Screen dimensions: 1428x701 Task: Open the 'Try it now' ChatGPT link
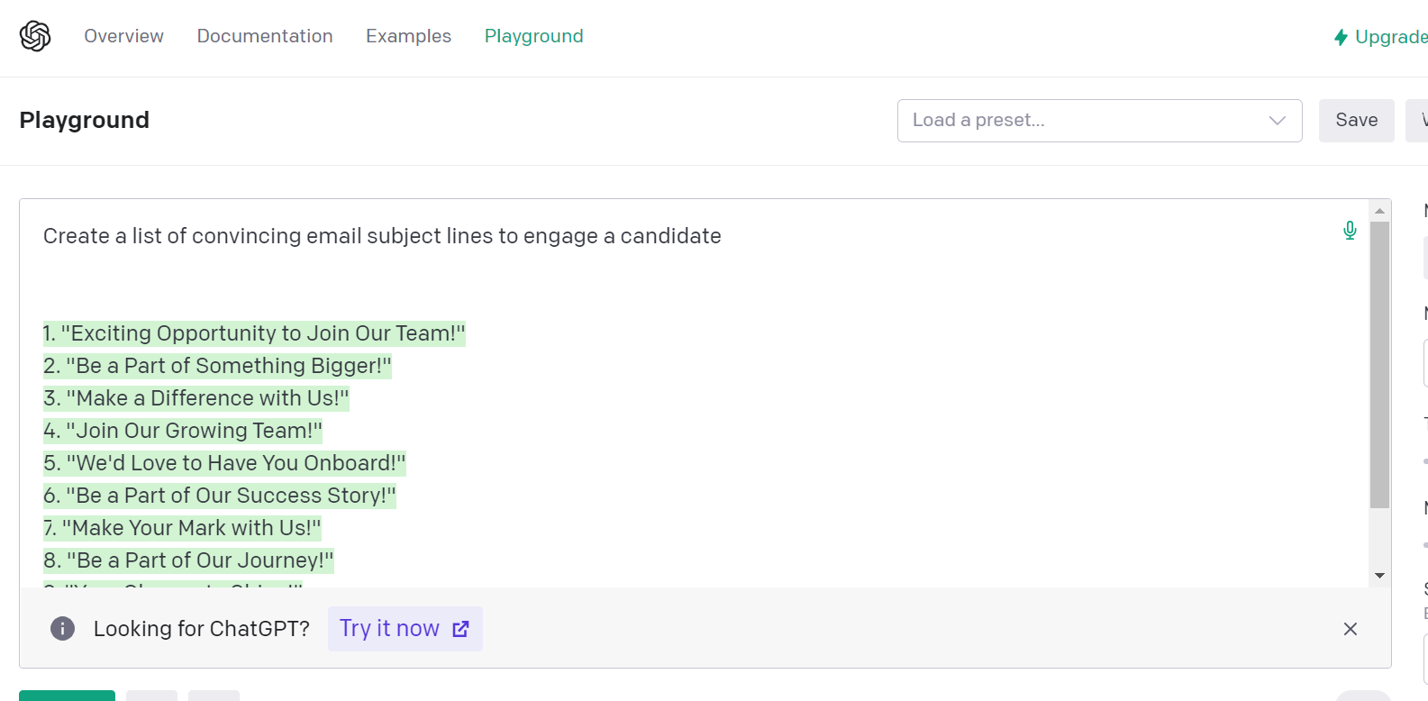pos(405,629)
